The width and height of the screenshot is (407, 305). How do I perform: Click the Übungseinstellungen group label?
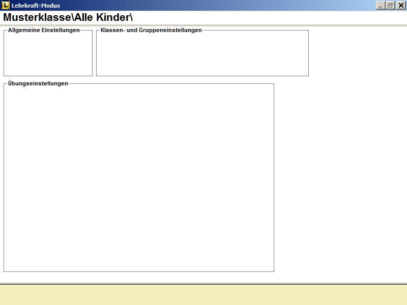pos(38,83)
